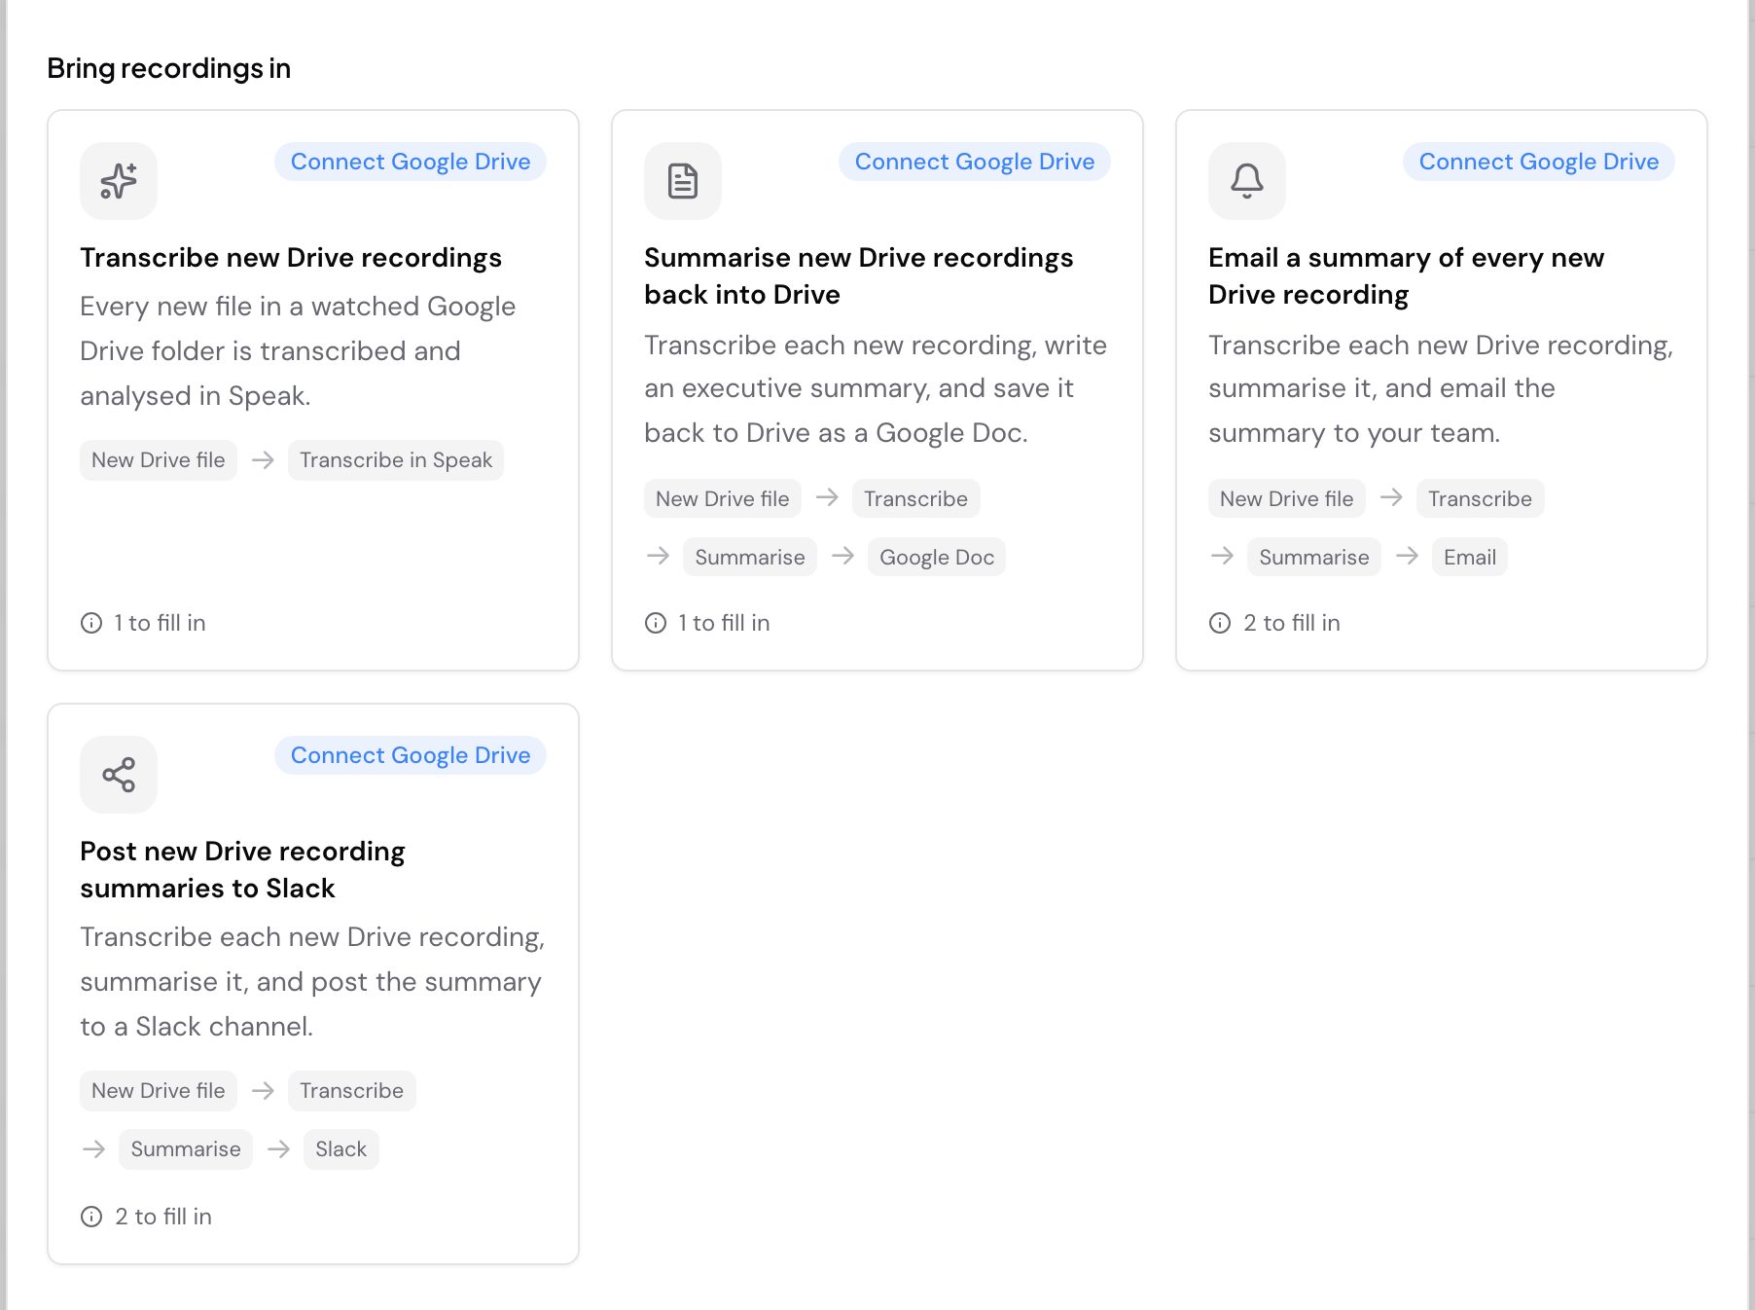
Task: Open 'Summarise new Drive recordings back into Drive' title
Action: click(859, 276)
